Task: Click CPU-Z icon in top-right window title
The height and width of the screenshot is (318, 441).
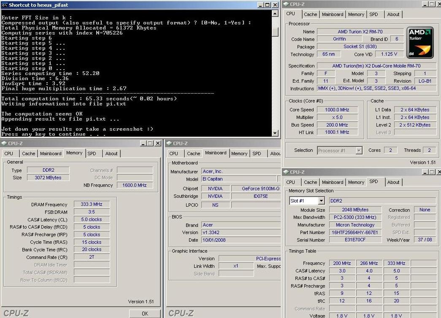Action: pos(286,4)
